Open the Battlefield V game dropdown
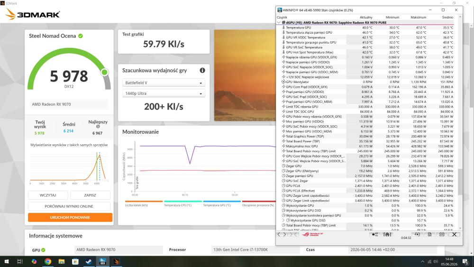 click(x=164, y=83)
